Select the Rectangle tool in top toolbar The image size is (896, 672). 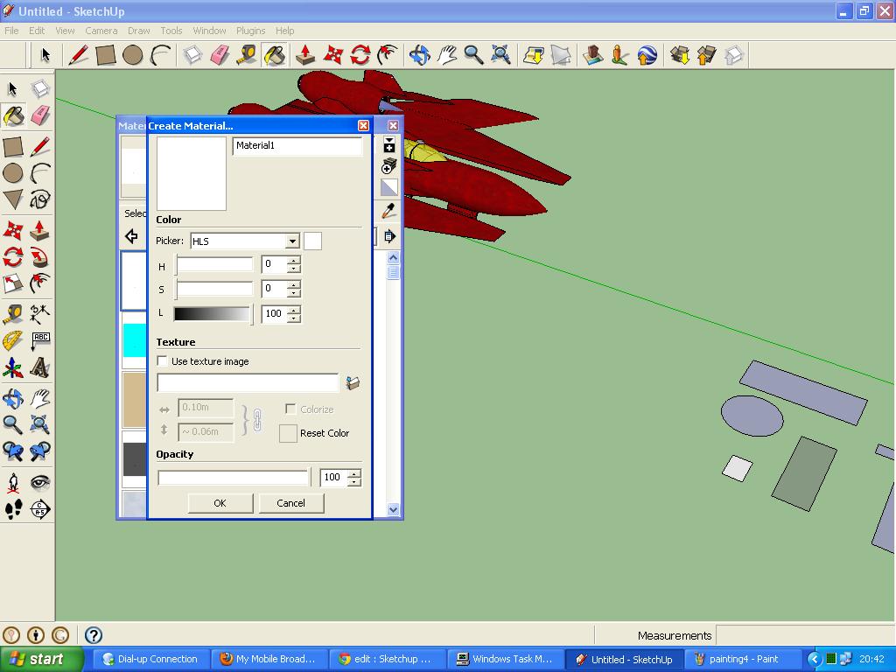click(106, 55)
